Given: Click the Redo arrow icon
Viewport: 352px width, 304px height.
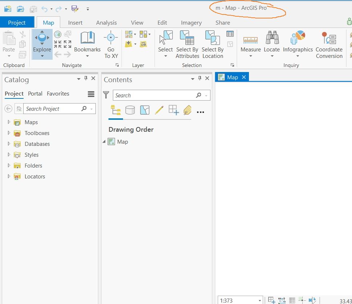Looking at the screenshot, I should point(58,9).
